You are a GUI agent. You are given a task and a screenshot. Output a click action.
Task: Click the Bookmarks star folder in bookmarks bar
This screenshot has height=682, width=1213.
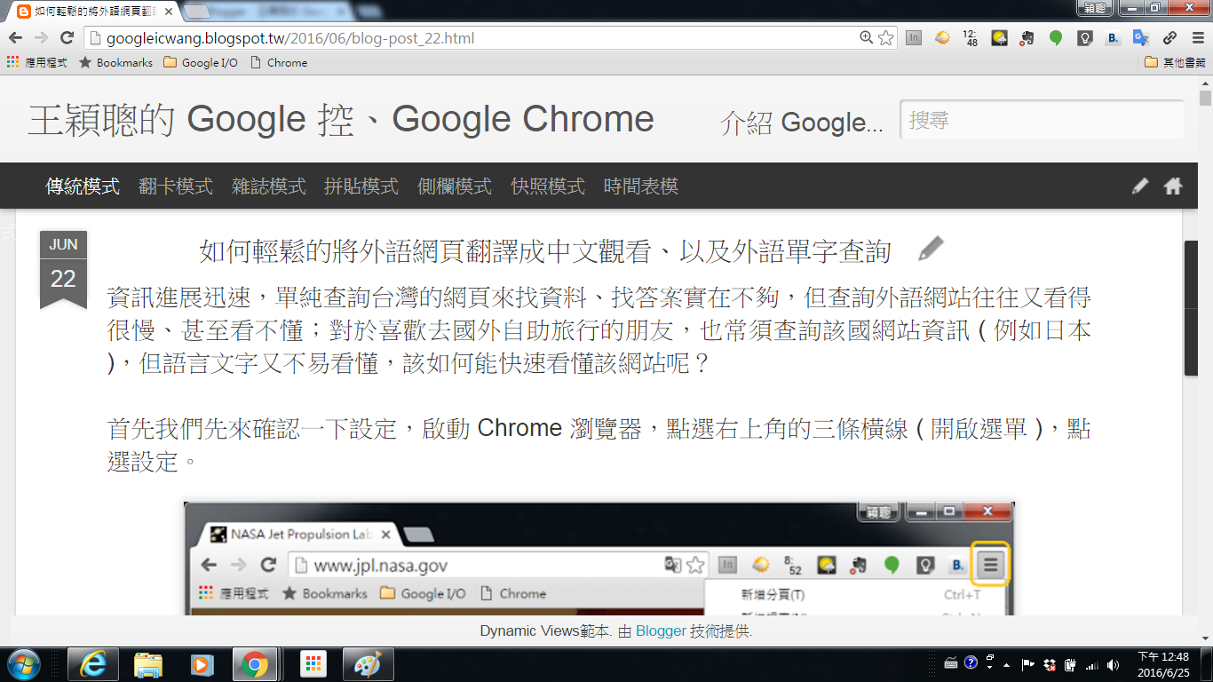[x=115, y=62]
